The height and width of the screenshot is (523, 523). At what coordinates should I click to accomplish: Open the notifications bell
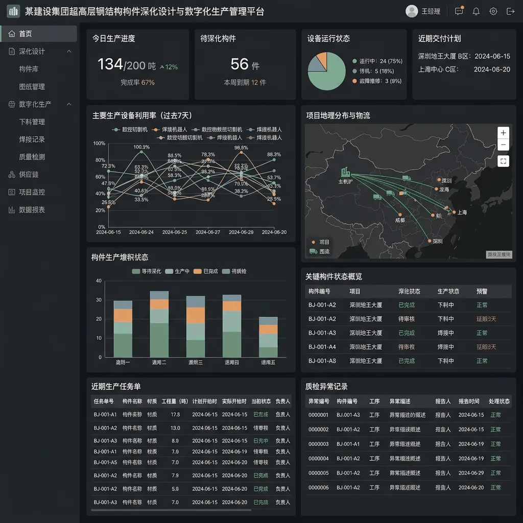point(476,11)
